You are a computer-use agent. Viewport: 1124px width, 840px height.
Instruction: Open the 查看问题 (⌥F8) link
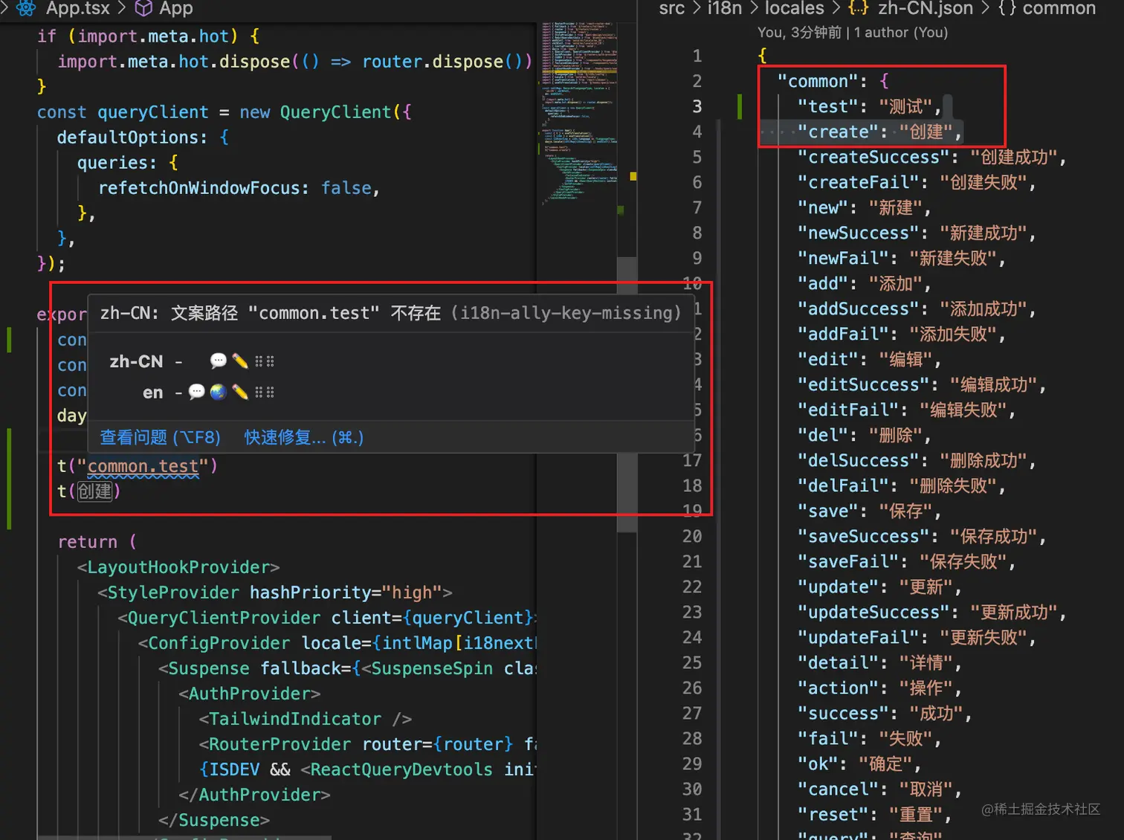click(161, 437)
